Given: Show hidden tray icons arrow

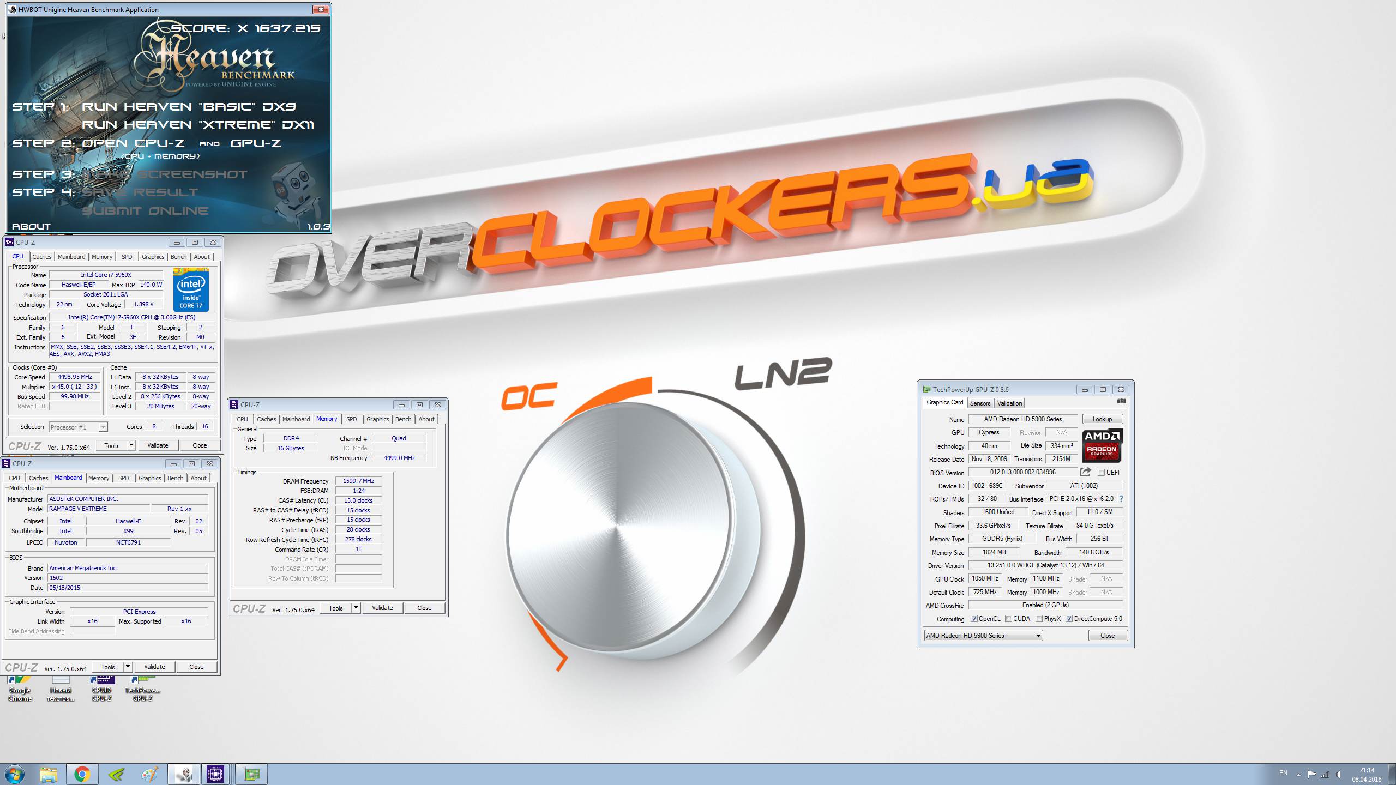Looking at the screenshot, I should pos(1298,774).
